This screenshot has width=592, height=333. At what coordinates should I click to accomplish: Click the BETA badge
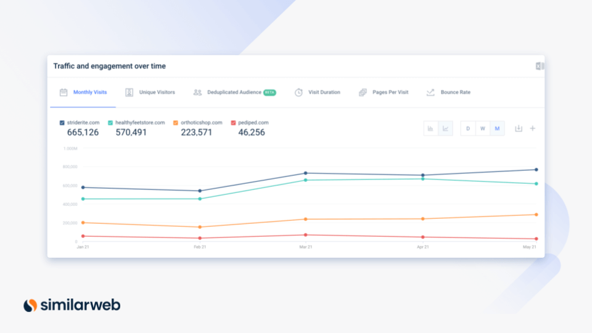269,92
